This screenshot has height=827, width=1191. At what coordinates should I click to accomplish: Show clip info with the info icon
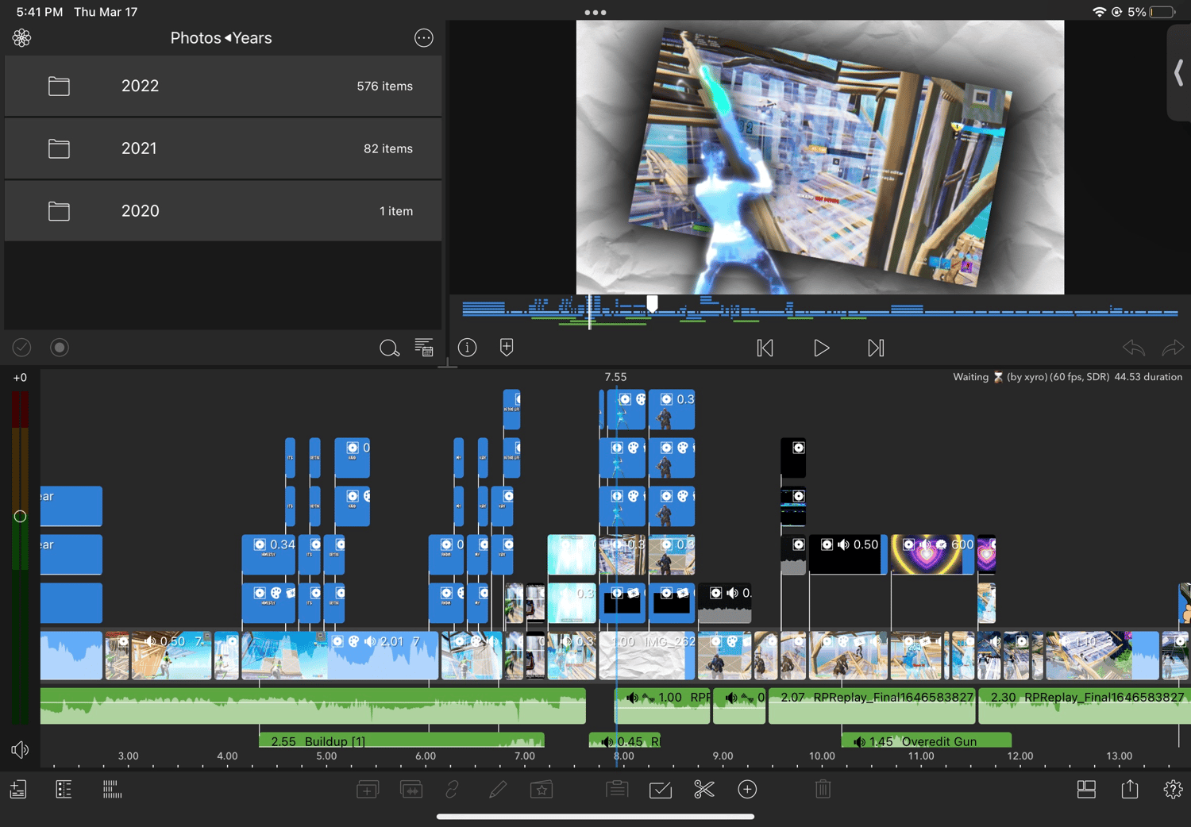[x=468, y=347]
